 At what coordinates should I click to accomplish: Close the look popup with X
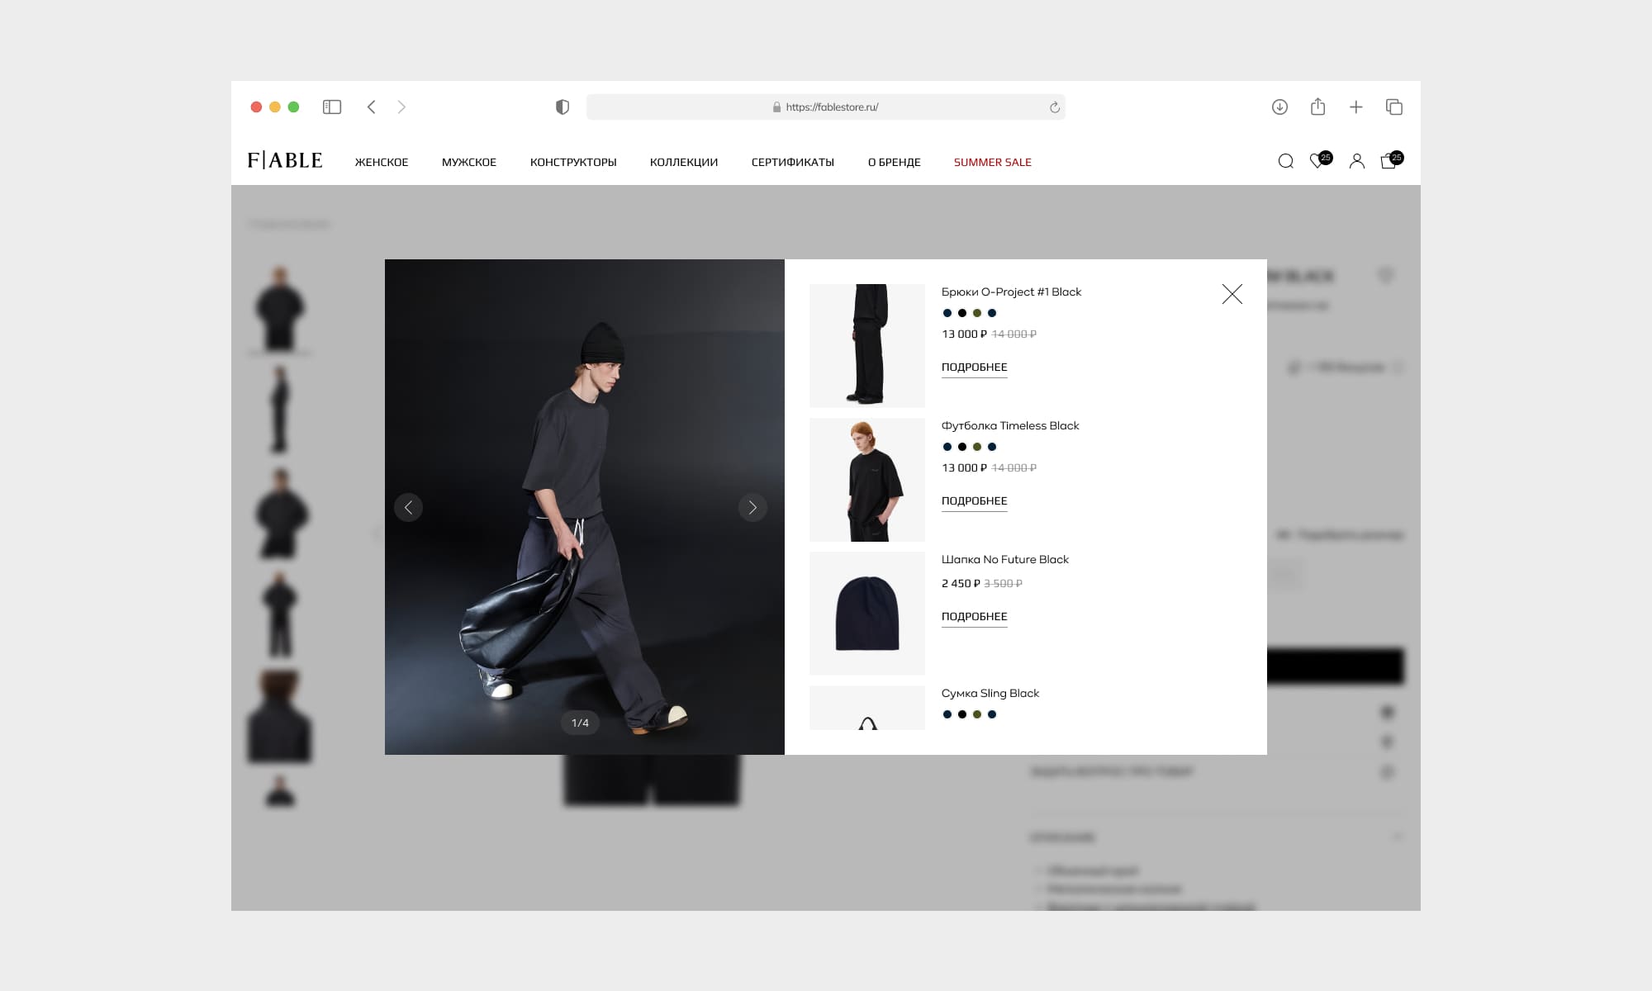(x=1232, y=294)
